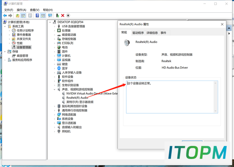Click the 电池 battery icon
This screenshot has height=167, width=234.
[x=59, y=47]
